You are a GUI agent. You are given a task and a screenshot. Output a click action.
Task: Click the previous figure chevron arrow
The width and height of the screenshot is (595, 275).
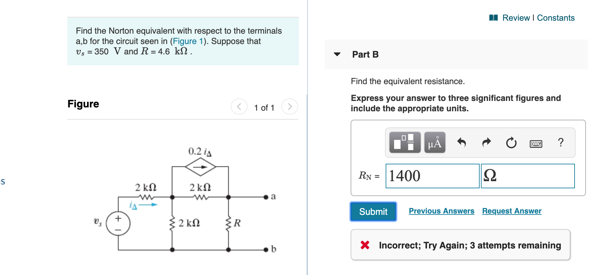pos(239,106)
